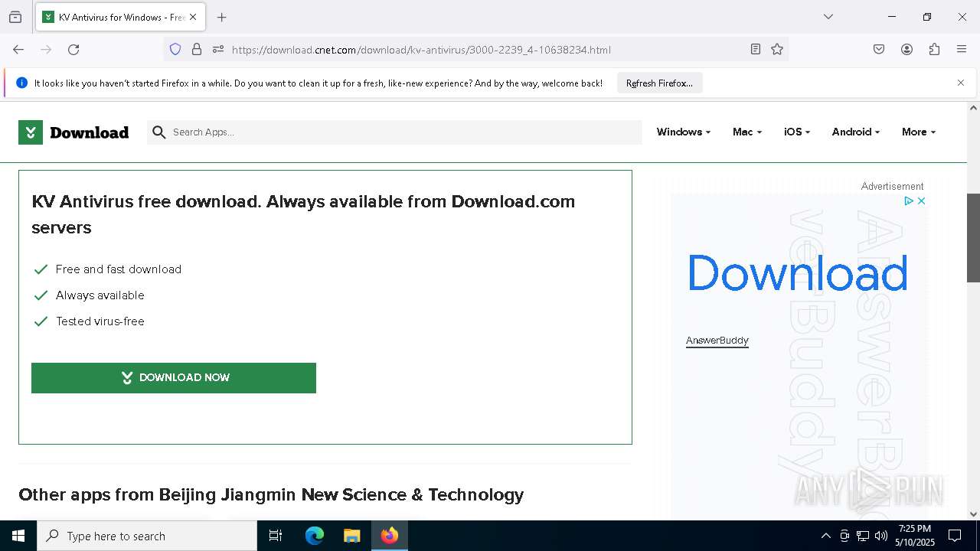Click the Refresh Firefox button
Viewport: 980px width, 551px height.
point(659,83)
